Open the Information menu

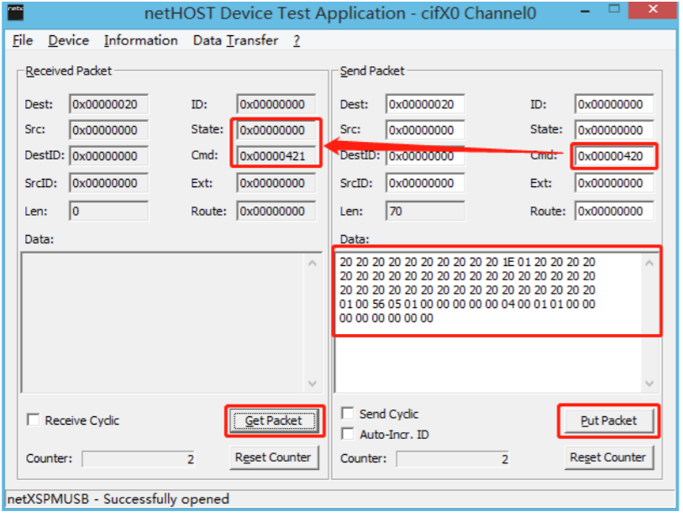coord(140,40)
